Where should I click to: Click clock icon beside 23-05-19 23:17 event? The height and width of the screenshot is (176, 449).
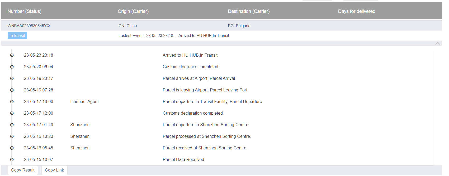(x=12, y=79)
